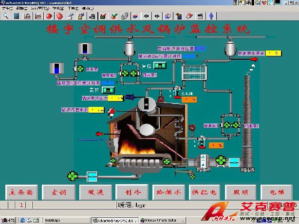
Task: Click the green fan left of the chimney base
Action: point(221,160)
